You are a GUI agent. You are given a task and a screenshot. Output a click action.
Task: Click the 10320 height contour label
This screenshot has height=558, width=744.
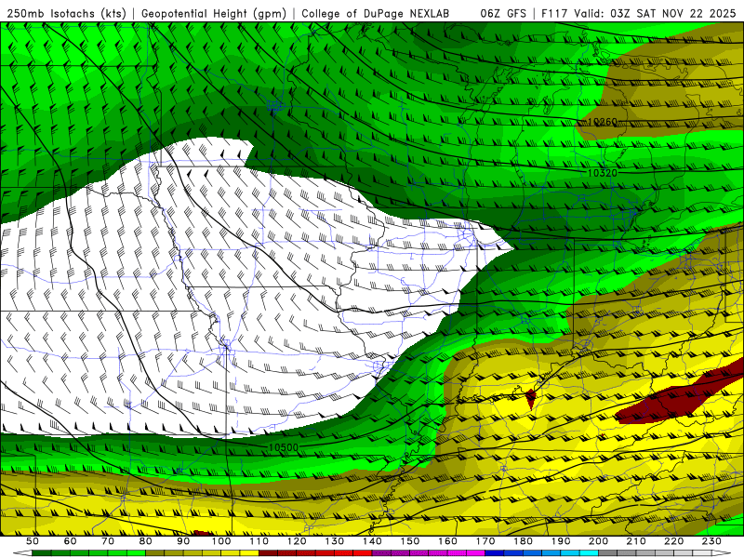pyautogui.click(x=603, y=173)
